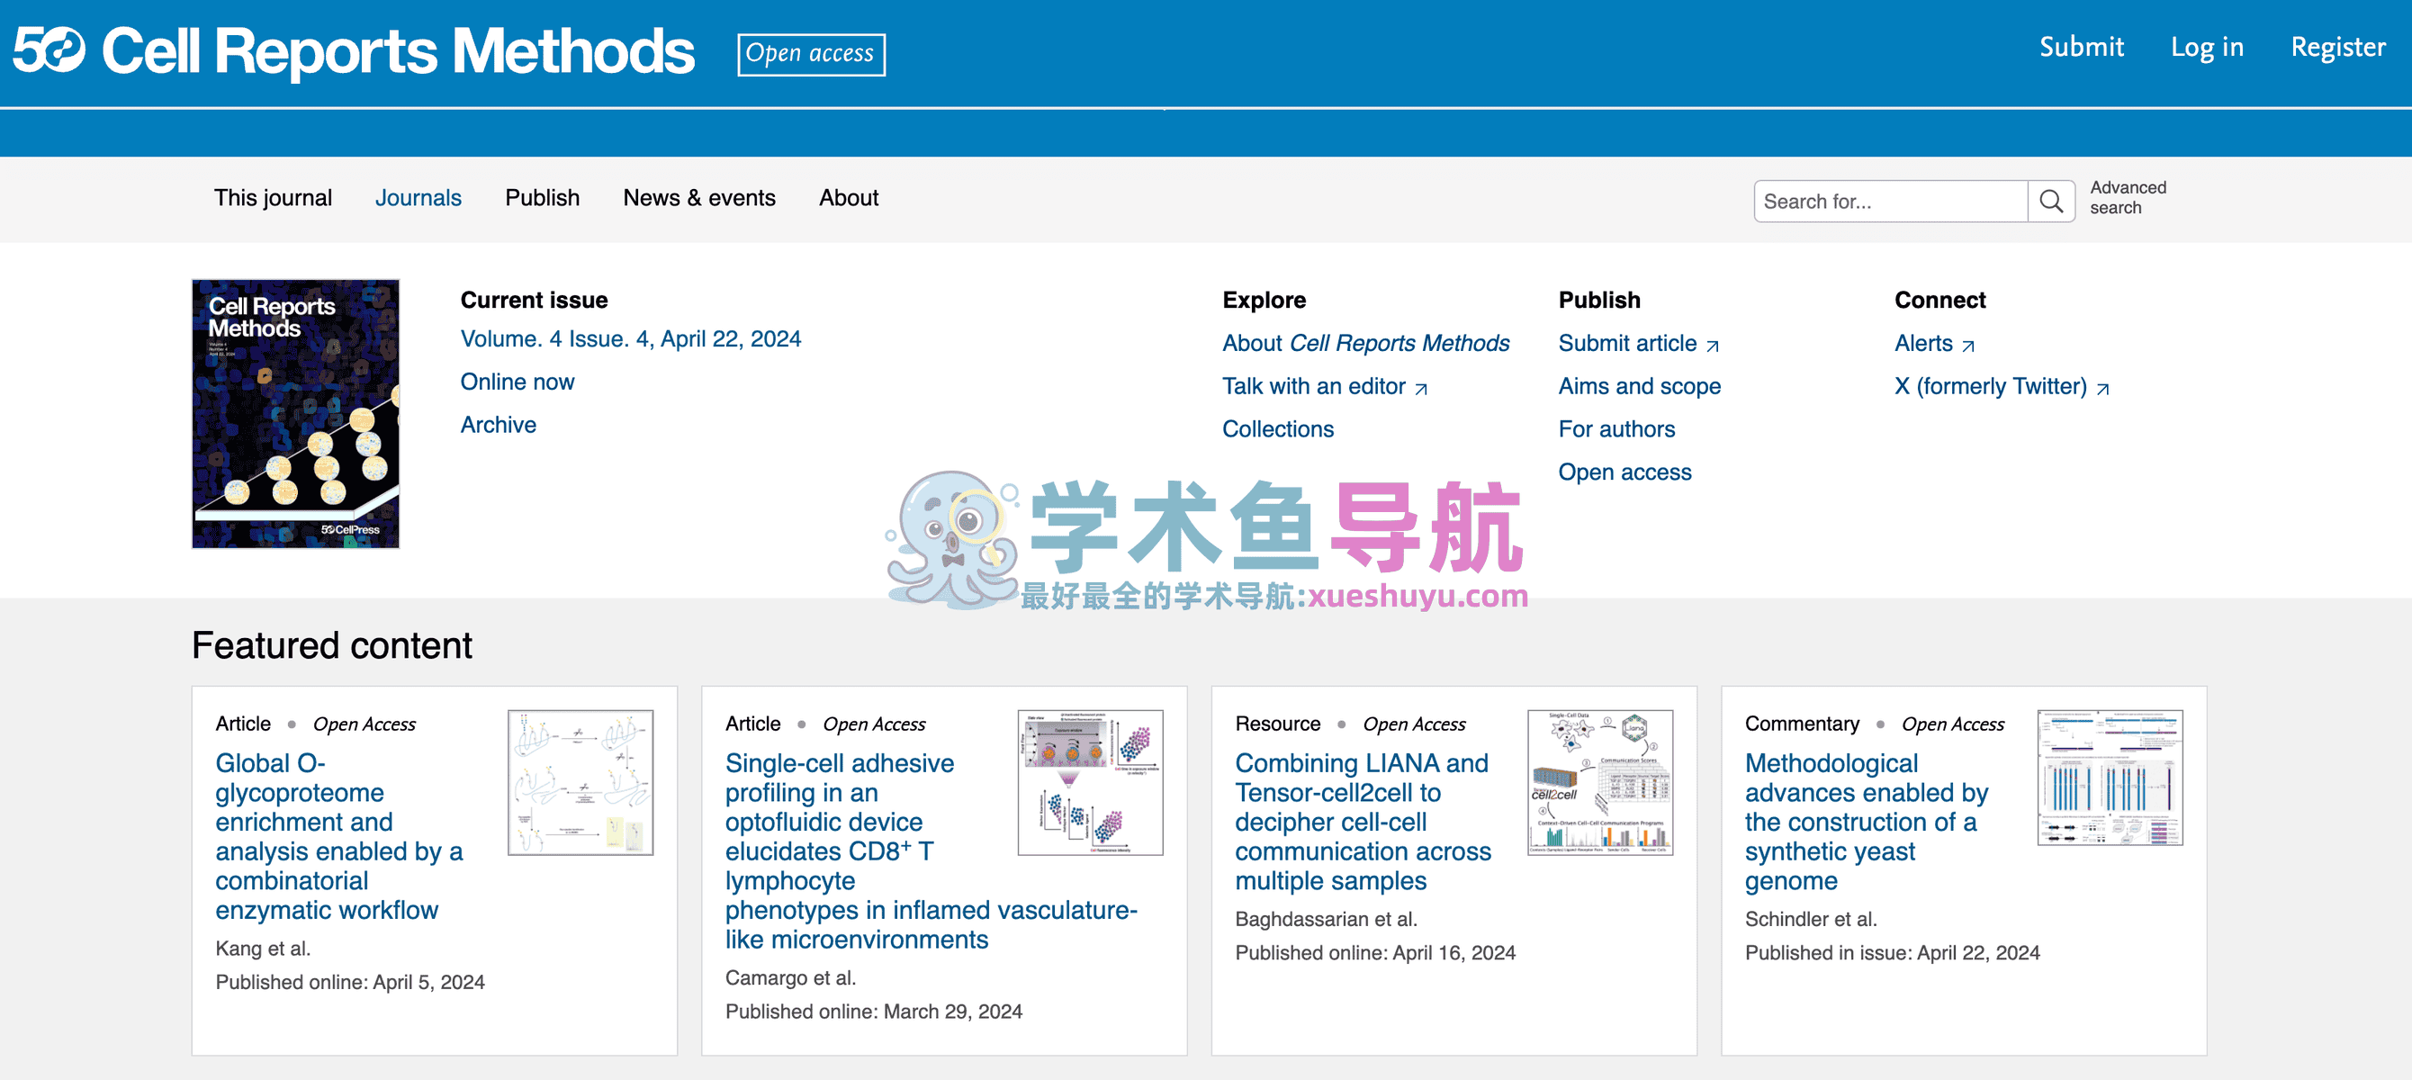This screenshot has height=1080, width=2412.
Task: Open the Global O-glycoproteome article figure thumbnail
Action: [580, 782]
